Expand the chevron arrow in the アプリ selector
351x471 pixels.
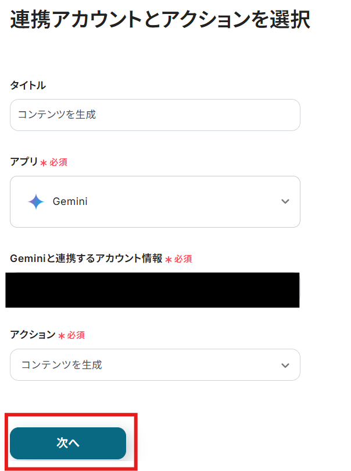(285, 201)
